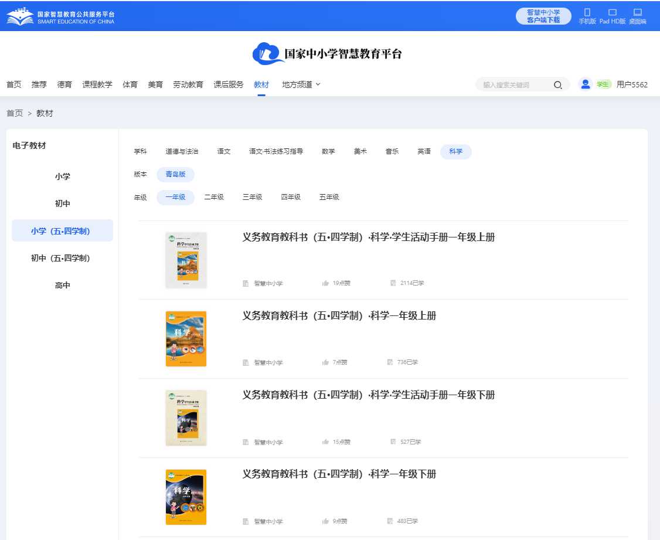Select the 二年级 grade filter
The height and width of the screenshot is (540, 660).
click(214, 198)
